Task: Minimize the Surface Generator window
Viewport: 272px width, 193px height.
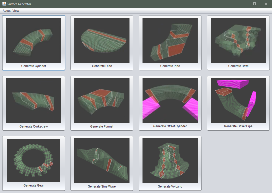Action: (243, 4)
